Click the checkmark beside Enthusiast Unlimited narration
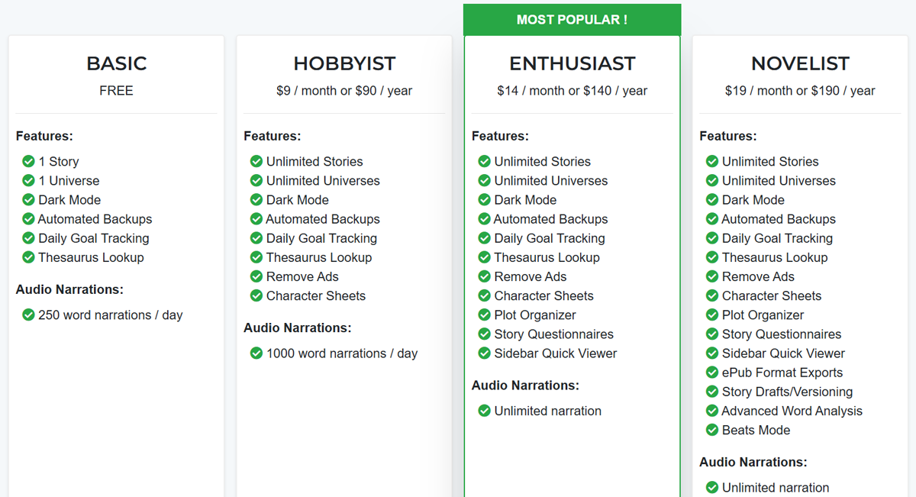This screenshot has width=916, height=497. tap(484, 411)
